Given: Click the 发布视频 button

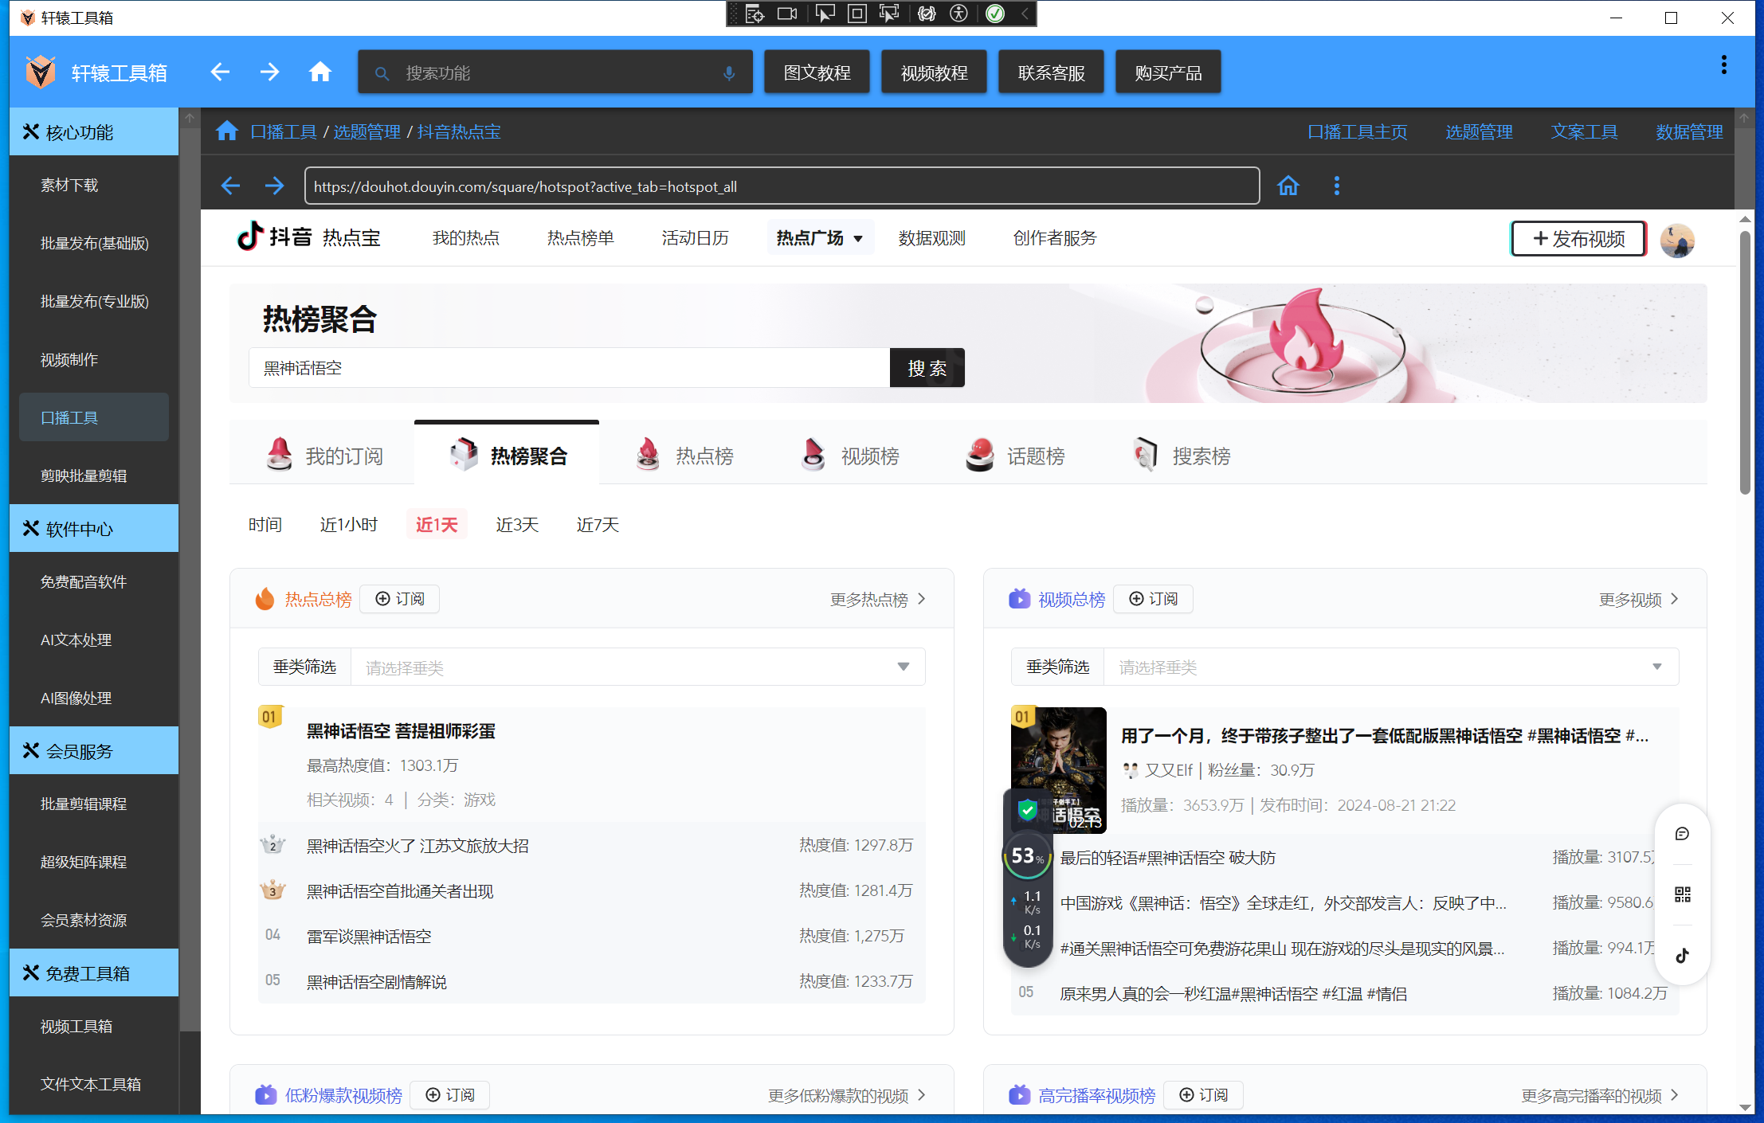Looking at the screenshot, I should tap(1578, 239).
